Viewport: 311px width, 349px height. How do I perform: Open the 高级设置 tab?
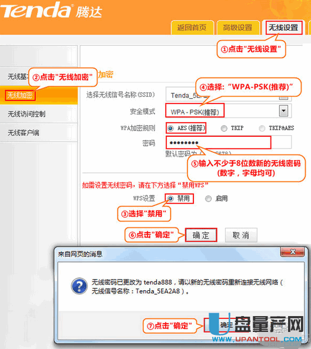[x=238, y=28]
